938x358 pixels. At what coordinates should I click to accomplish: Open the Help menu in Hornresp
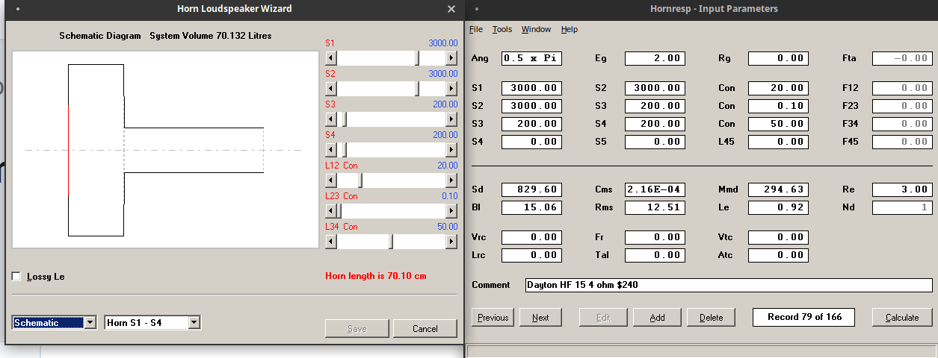click(x=570, y=30)
